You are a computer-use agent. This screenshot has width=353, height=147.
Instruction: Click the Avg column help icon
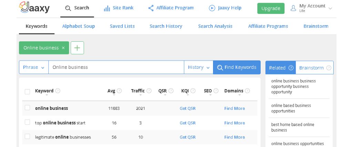[x=119, y=91]
